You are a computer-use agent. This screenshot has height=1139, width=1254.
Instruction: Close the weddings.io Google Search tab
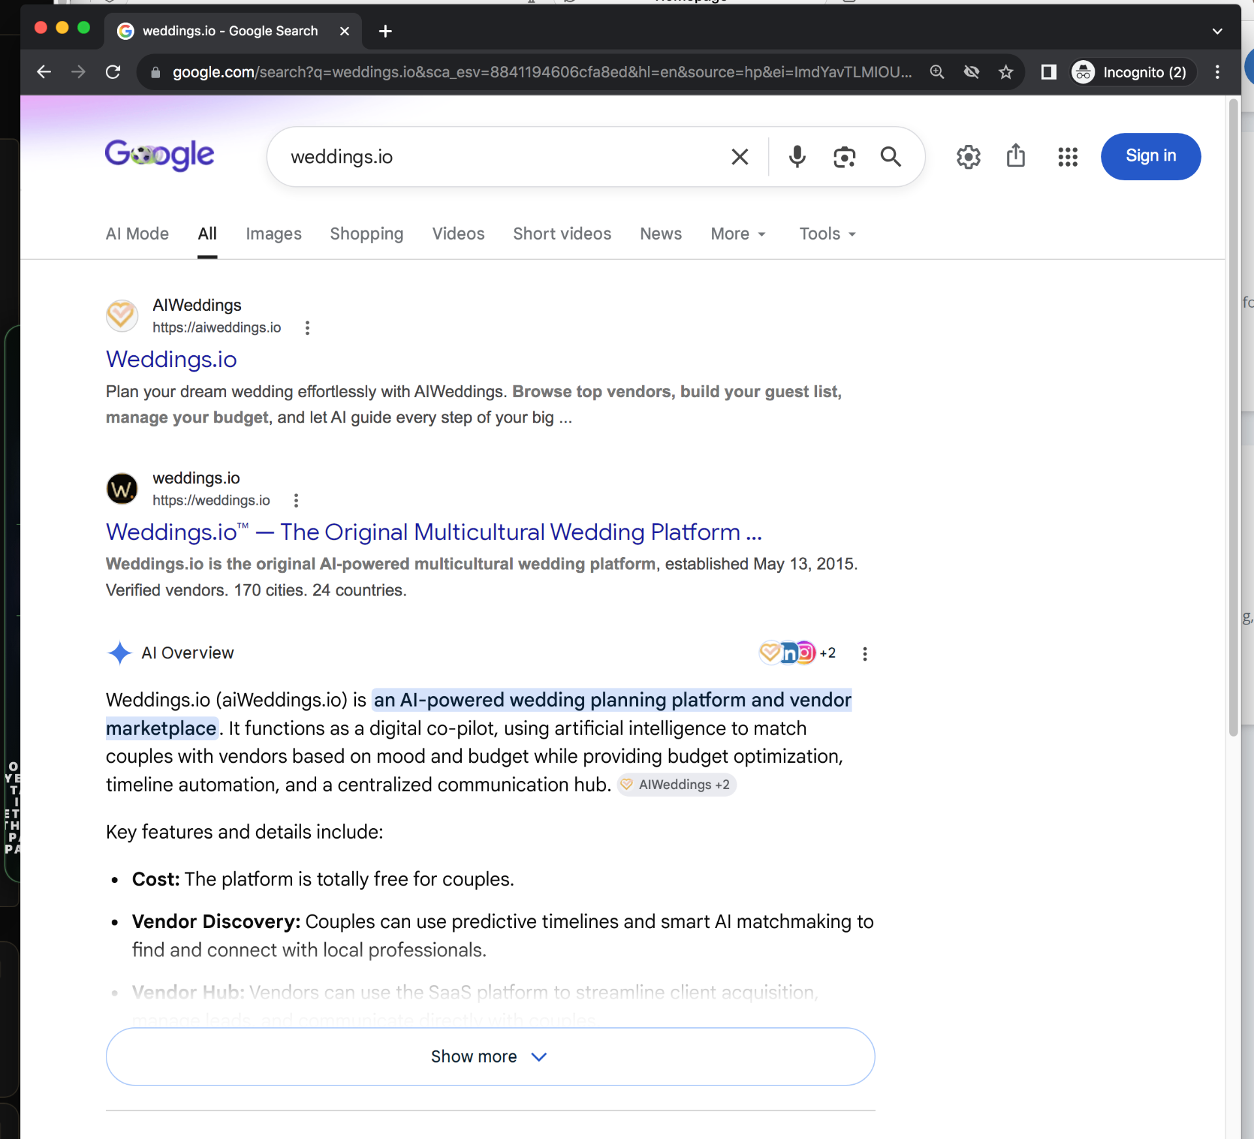[x=345, y=31]
